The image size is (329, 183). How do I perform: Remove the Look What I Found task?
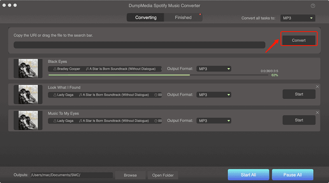click(317, 87)
